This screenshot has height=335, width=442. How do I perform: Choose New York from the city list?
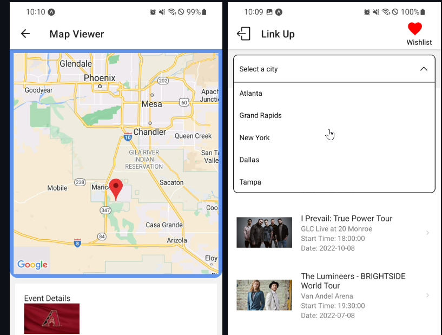[334, 137]
